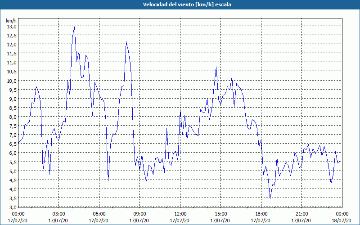The width and height of the screenshot is (360, 225).
Task: Click the '7,0' y-axis label
Action: click(13, 135)
